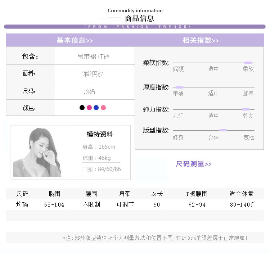Click the 均码 value in basic info
The image size is (270, 253).
click(89, 92)
